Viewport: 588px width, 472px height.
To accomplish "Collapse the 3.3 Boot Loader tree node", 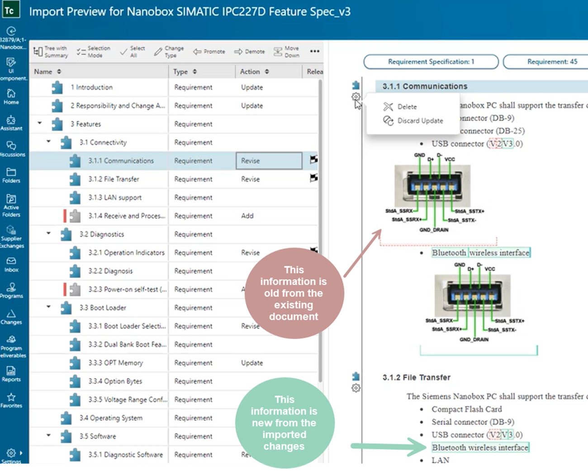I will click(48, 307).
